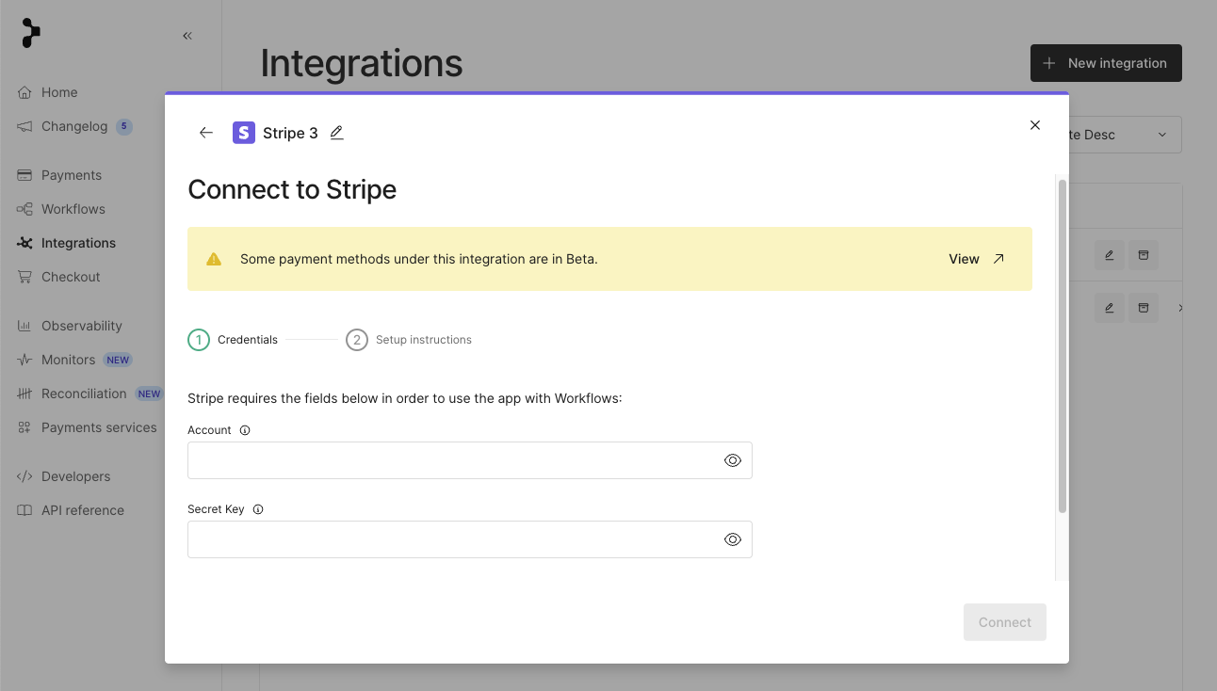Click the Connect button
The image size is (1217, 691).
[x=1005, y=622]
